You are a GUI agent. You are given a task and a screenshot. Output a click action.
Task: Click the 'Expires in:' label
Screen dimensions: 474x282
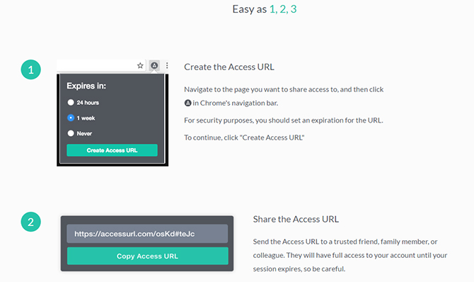86,86
